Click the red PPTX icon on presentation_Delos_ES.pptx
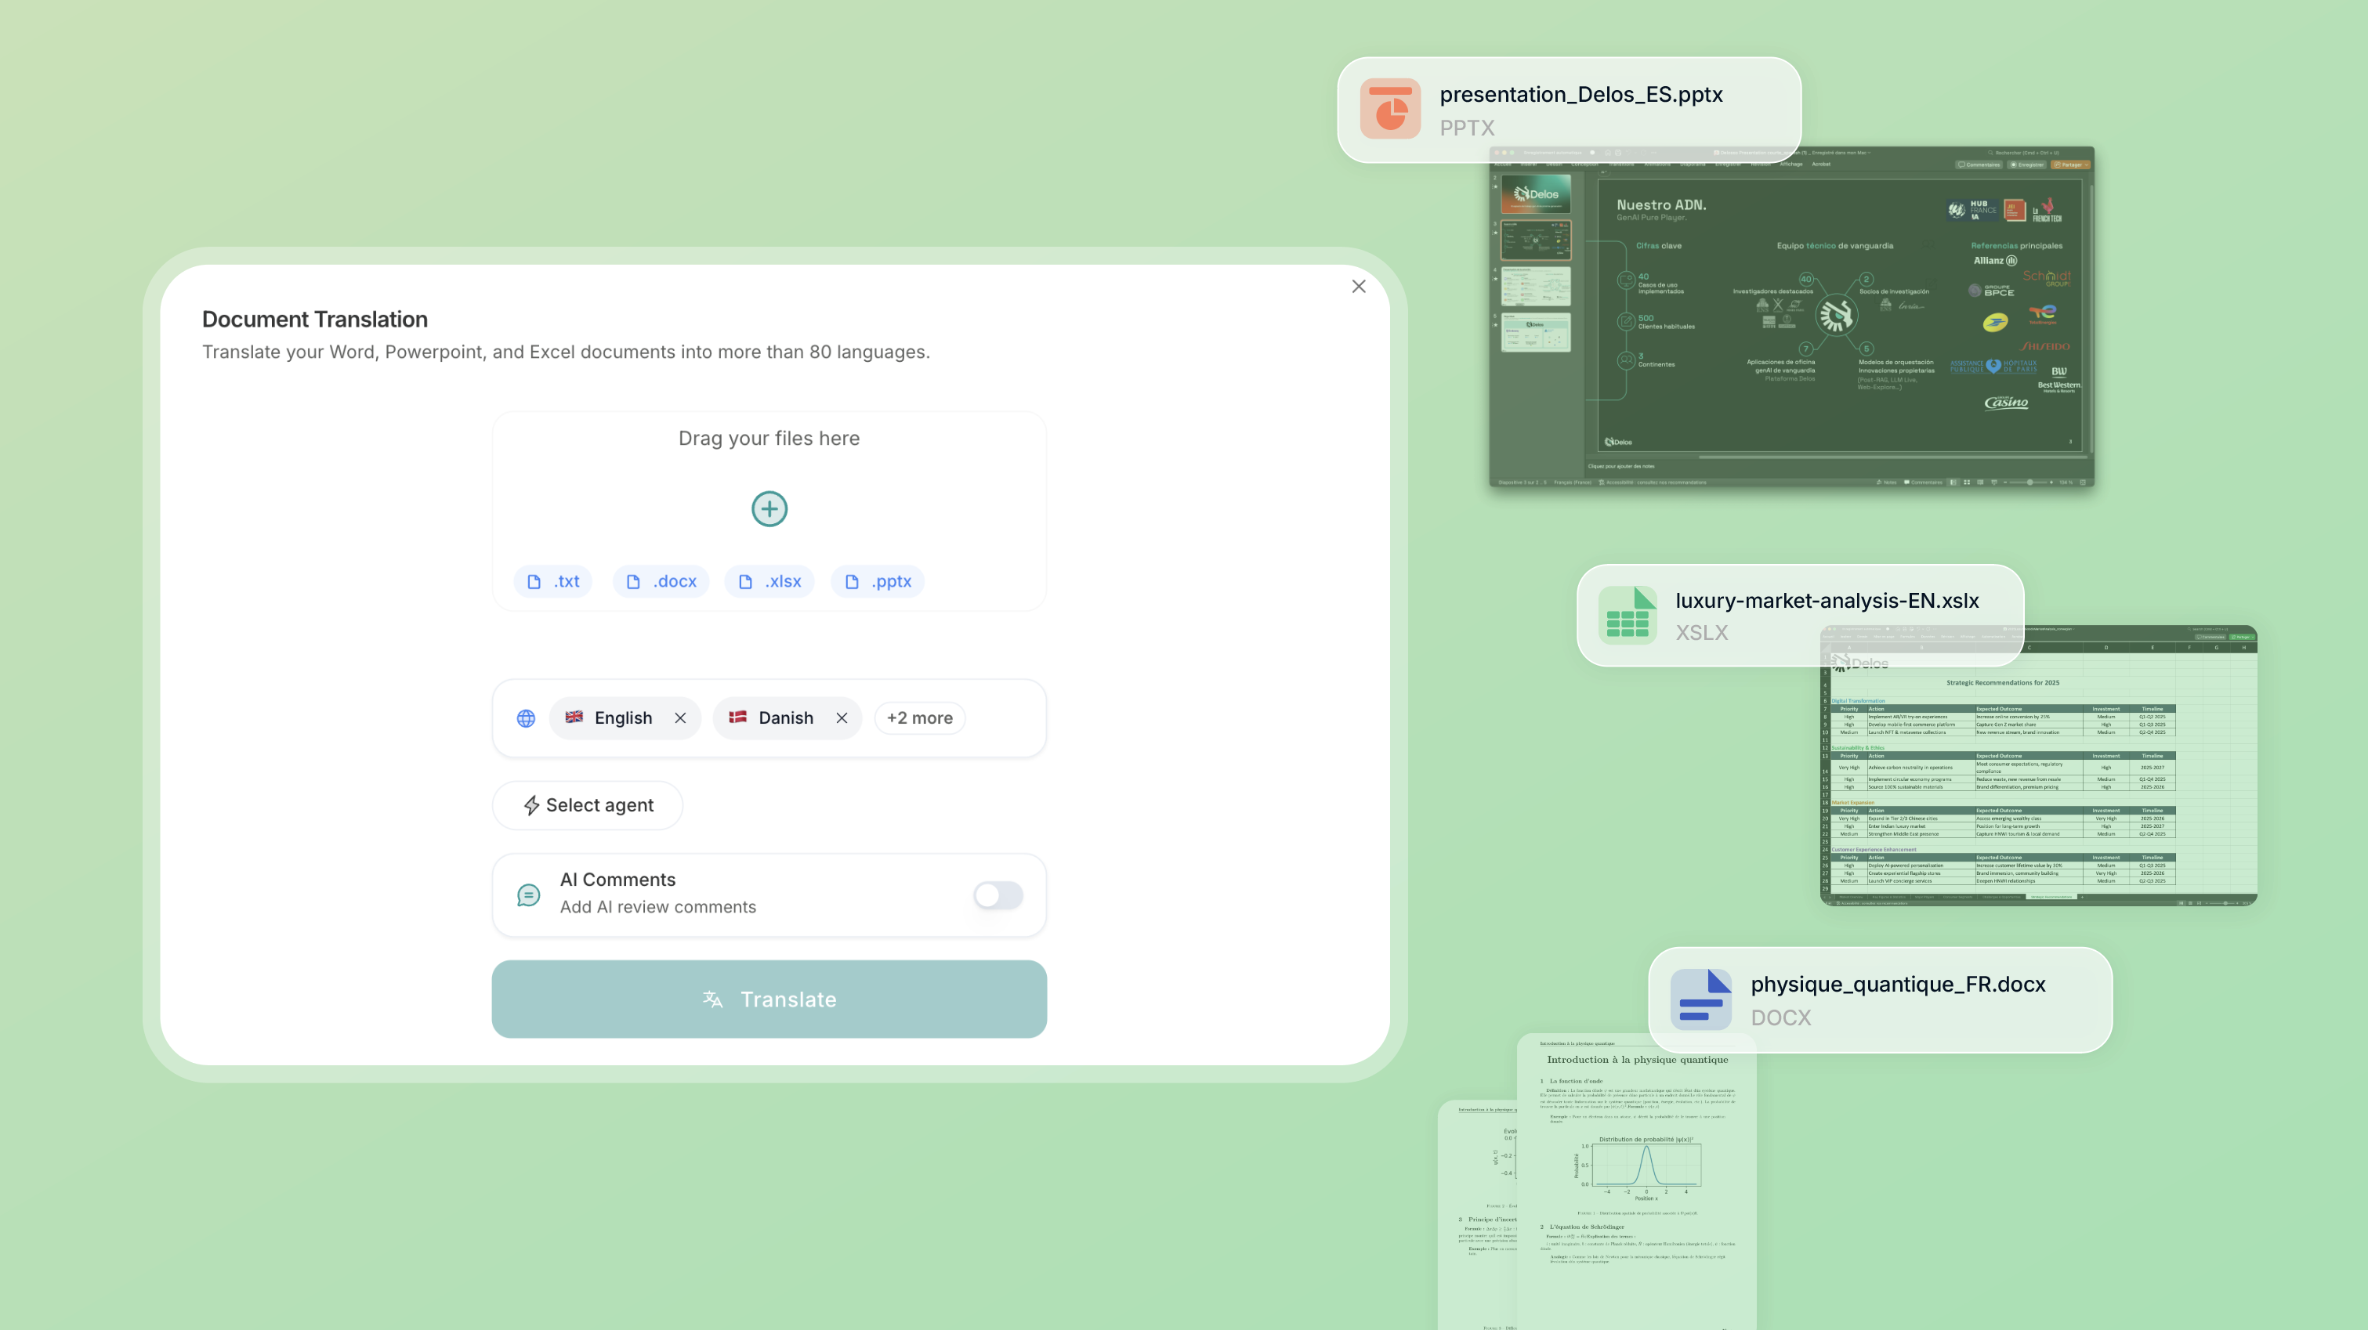This screenshot has height=1330, width=2368. pyautogui.click(x=1390, y=110)
